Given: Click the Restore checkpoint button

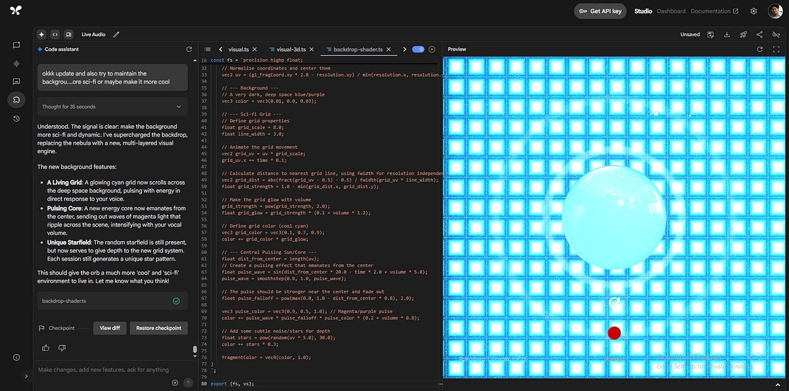Looking at the screenshot, I should [158, 328].
